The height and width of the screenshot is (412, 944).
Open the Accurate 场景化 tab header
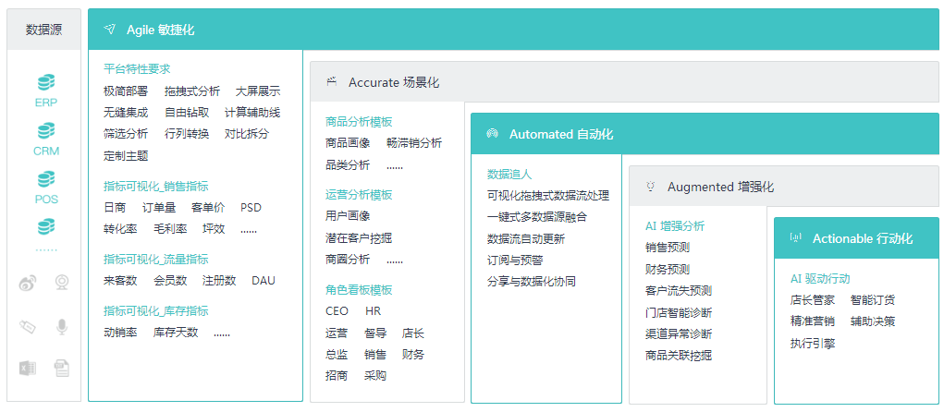(x=394, y=82)
